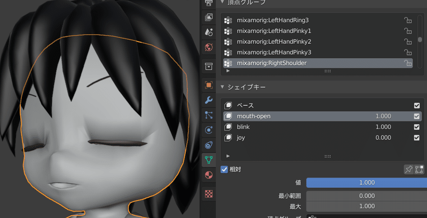Expand the vertex group list filter options
This screenshot has height=218, width=427.
tap(228, 71)
